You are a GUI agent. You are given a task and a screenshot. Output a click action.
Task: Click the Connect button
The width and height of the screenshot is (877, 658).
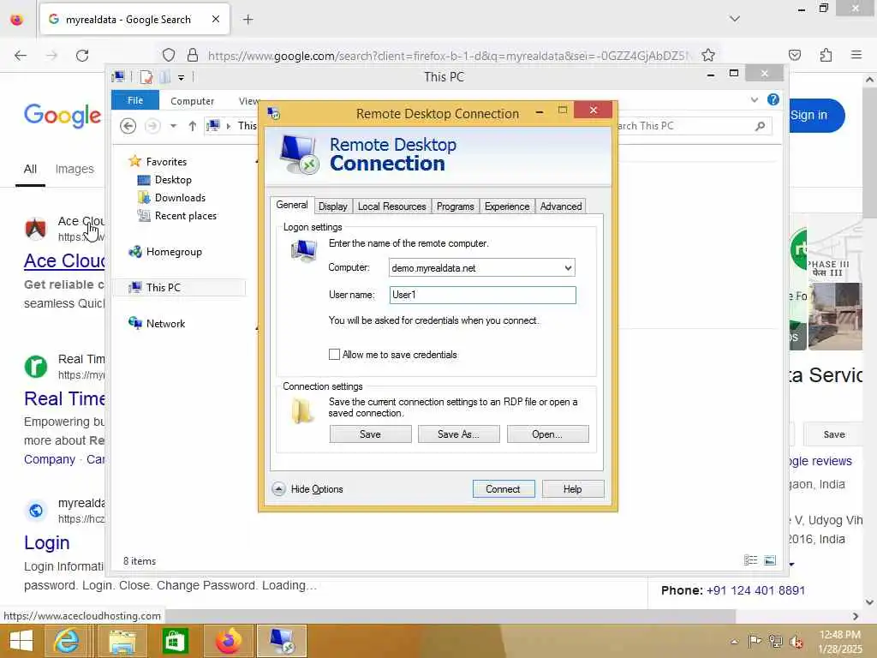[504, 489]
